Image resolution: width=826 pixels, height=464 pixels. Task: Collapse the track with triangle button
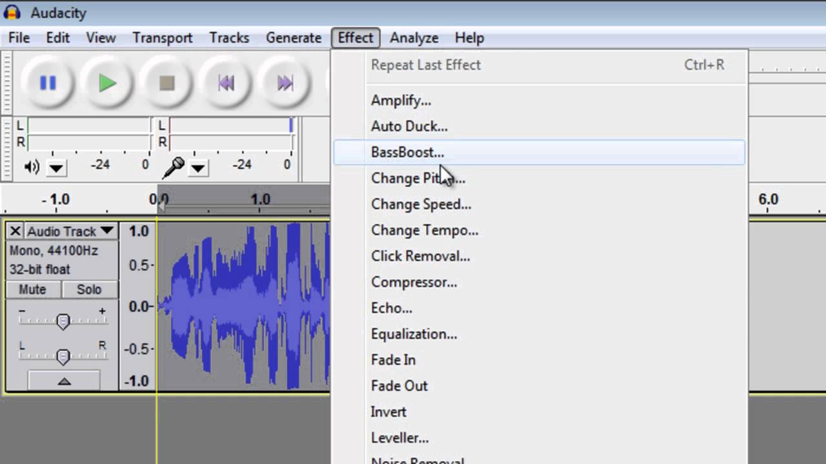(64, 381)
